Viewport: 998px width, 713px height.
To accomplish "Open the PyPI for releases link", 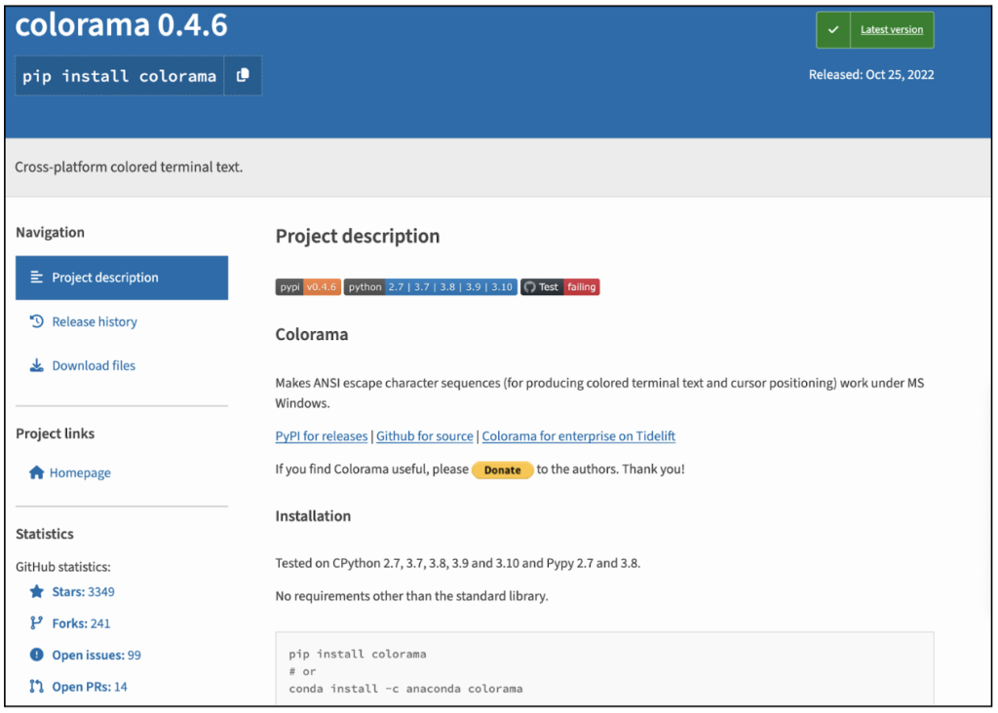I will coord(322,436).
